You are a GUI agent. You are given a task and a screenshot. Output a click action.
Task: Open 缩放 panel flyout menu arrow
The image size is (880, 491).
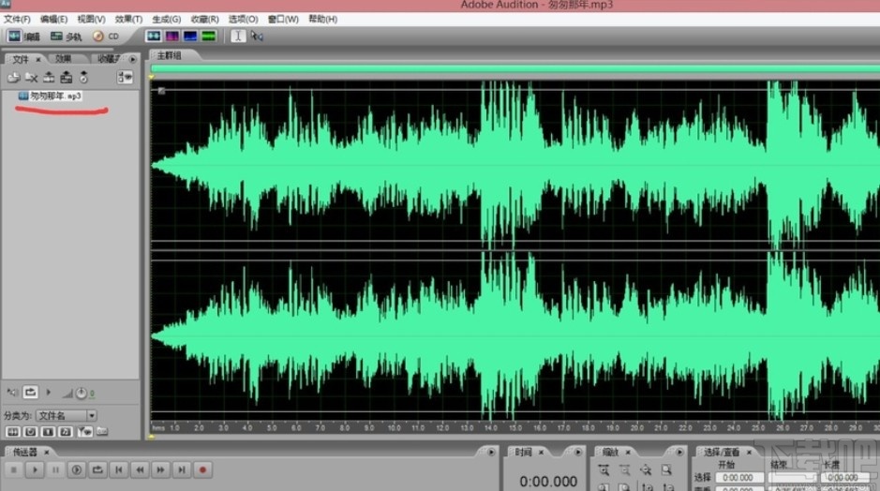[679, 452]
